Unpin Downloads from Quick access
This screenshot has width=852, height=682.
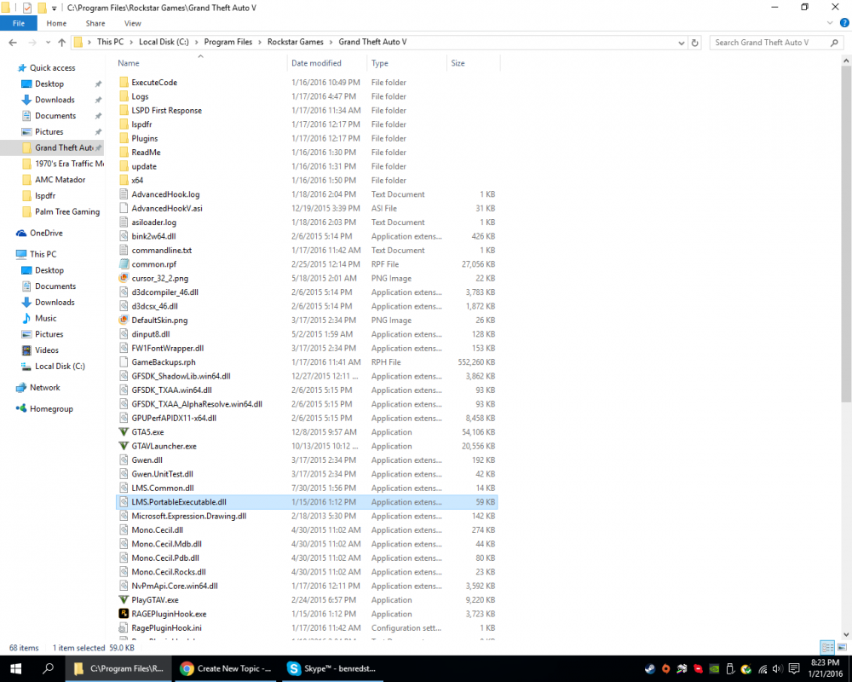pyautogui.click(x=99, y=100)
